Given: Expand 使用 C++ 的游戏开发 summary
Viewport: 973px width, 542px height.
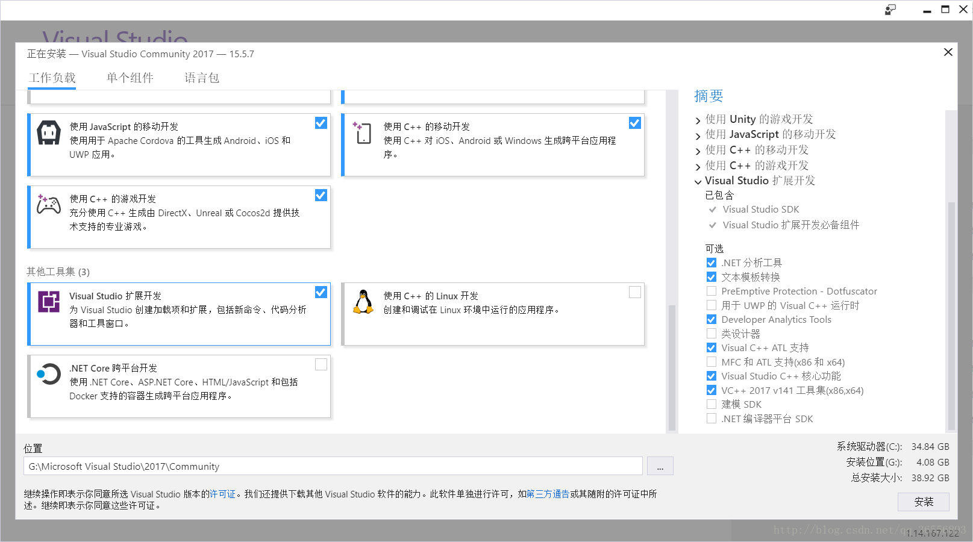Looking at the screenshot, I should point(698,166).
